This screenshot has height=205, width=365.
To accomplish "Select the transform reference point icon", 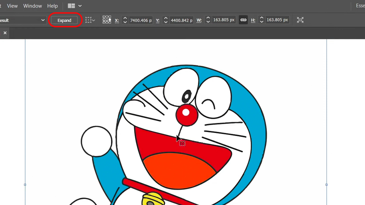I will tap(107, 20).
